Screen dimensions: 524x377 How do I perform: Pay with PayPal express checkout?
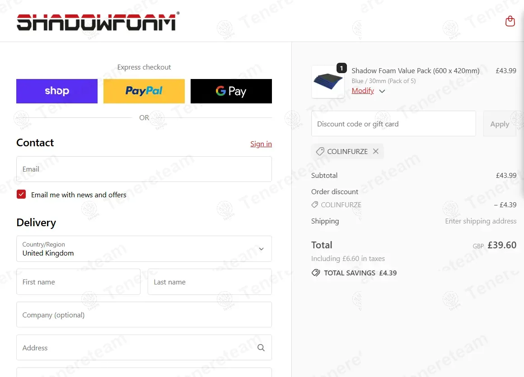[x=144, y=91]
